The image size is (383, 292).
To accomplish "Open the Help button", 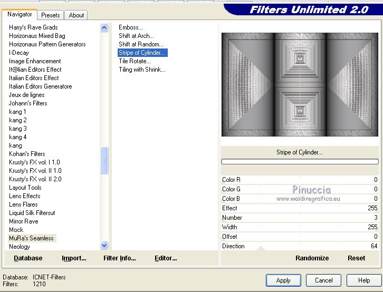I will pyautogui.click(x=364, y=280).
